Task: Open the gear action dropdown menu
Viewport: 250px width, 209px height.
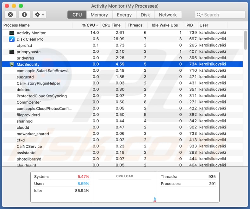Action: coord(39,15)
